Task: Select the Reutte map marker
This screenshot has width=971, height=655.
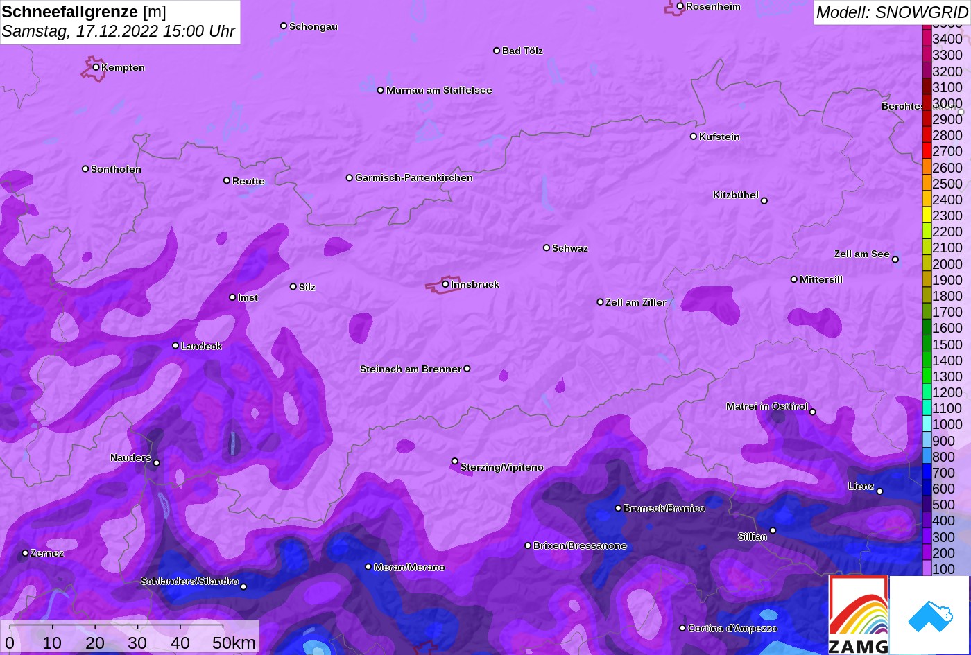Action: click(x=226, y=180)
